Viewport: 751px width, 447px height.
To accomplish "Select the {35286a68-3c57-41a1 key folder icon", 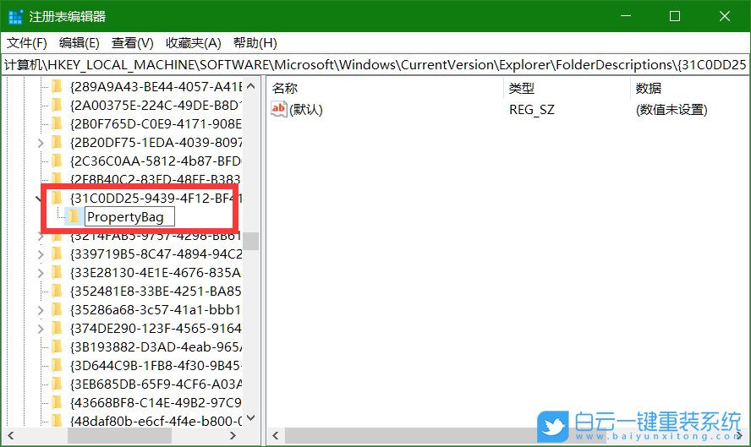I will point(57,309).
